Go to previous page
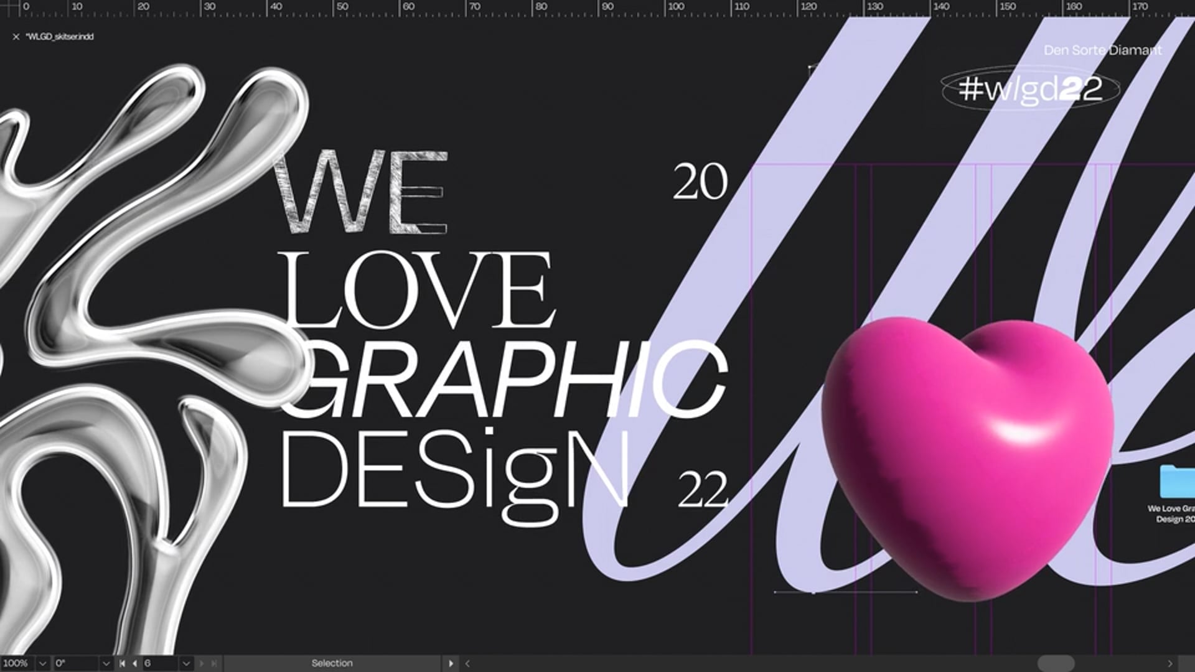Screen dimensions: 1195x672 (134, 663)
